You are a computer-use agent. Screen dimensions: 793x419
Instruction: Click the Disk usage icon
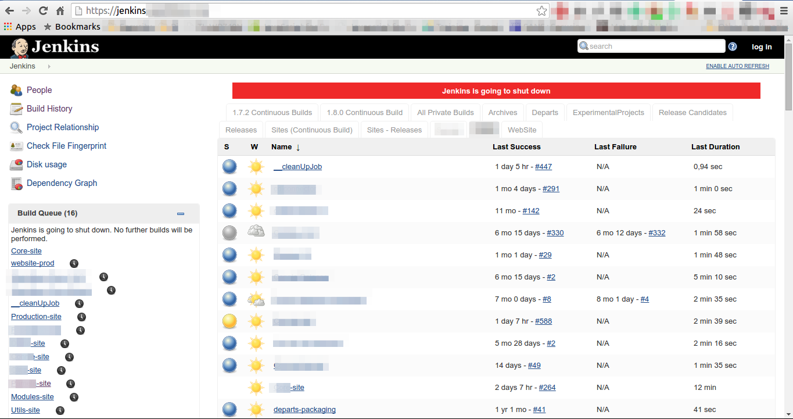click(16, 164)
